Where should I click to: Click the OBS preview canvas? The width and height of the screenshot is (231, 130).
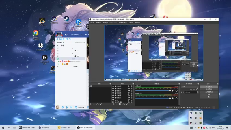(x=154, y=53)
